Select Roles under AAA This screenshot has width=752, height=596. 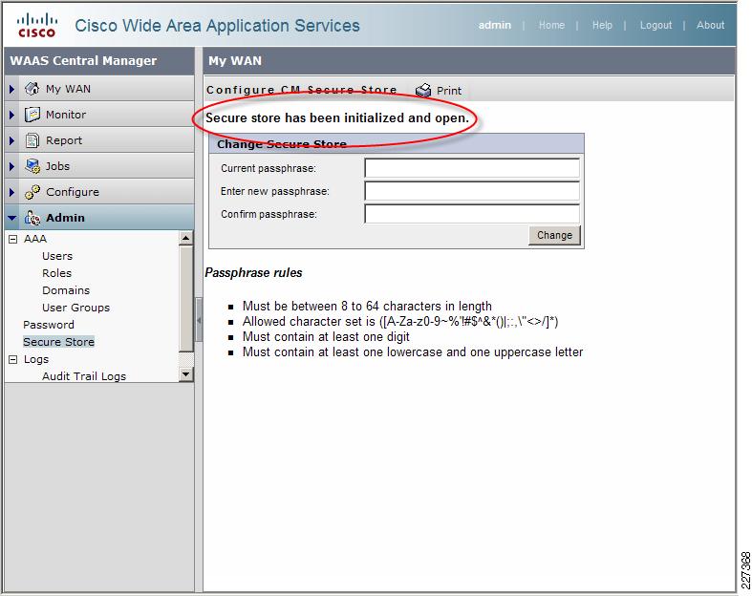click(56, 273)
